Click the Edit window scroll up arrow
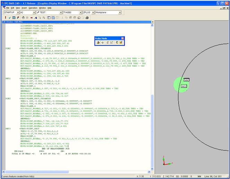 [152, 25]
